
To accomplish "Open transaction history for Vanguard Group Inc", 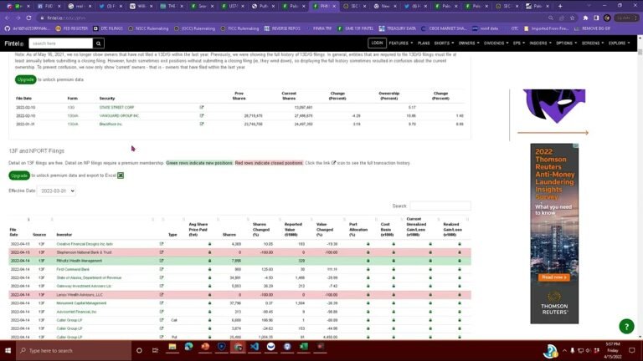I will (x=201, y=116).
